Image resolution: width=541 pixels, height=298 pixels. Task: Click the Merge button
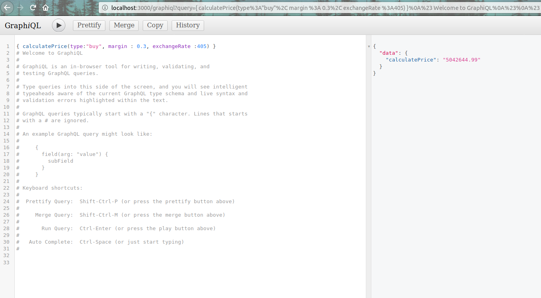click(124, 25)
